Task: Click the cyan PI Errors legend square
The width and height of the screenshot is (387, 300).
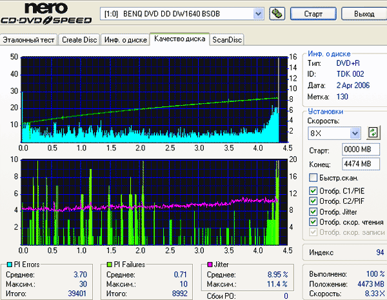Action: [x=10, y=265]
